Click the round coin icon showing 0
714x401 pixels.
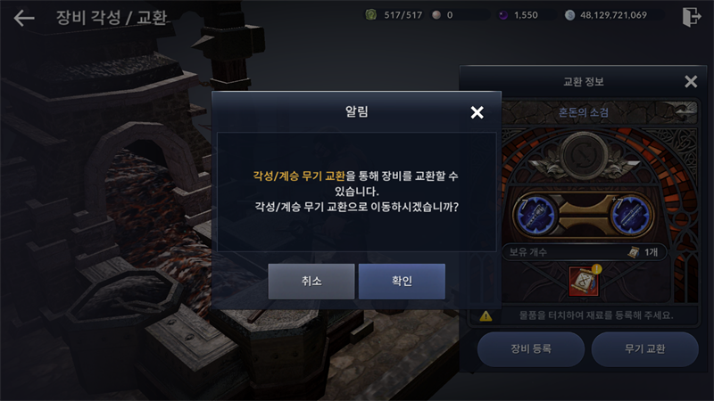click(436, 15)
